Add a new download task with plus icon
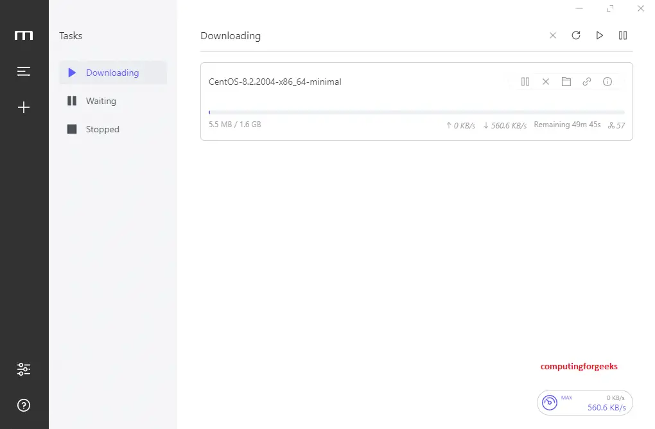This screenshot has width=655, height=429. pyautogui.click(x=24, y=107)
